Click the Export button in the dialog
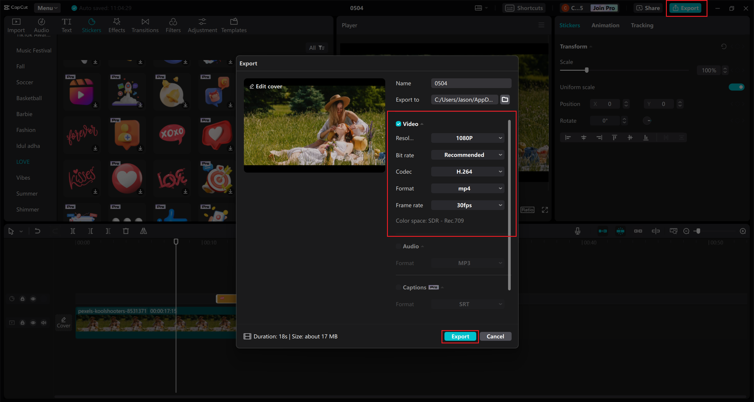754x402 pixels. pyautogui.click(x=460, y=336)
